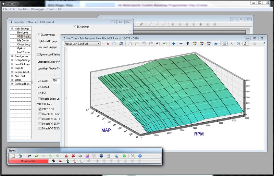
Task: Click the edit pencil icon in Edit Program toolbar
Action: 121,43
